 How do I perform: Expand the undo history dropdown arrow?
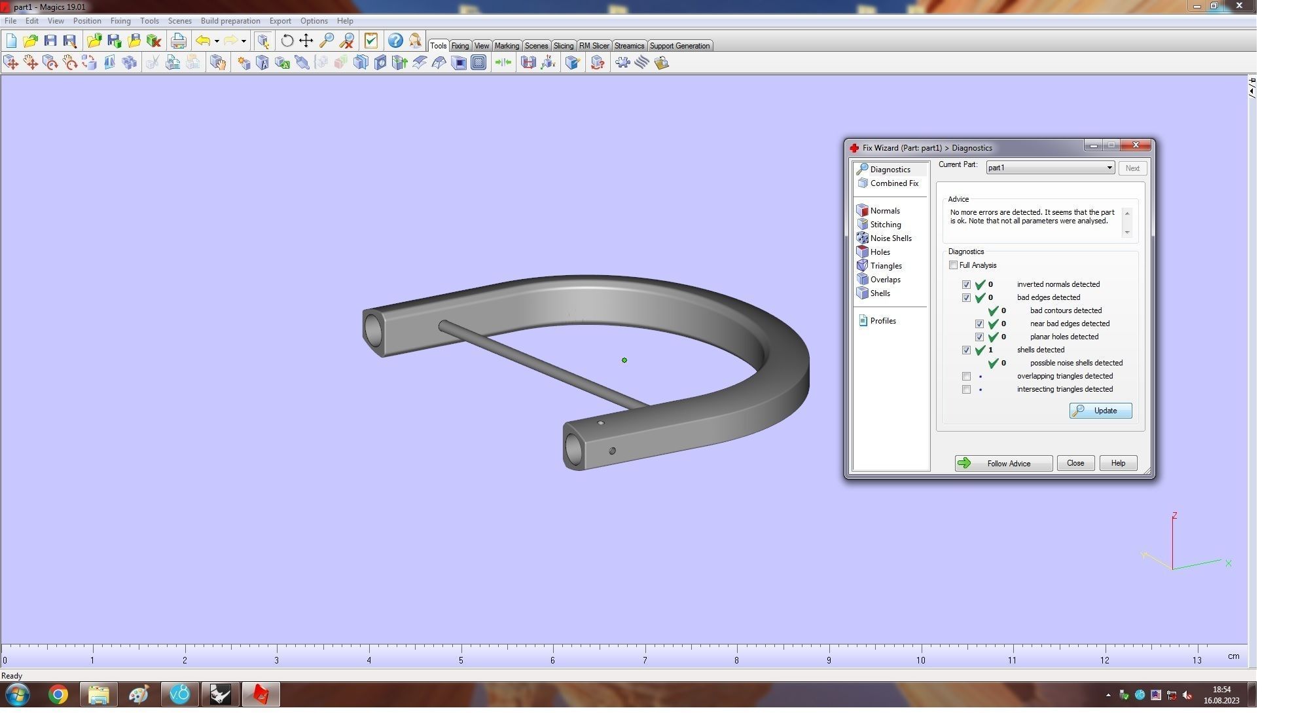[x=217, y=41]
